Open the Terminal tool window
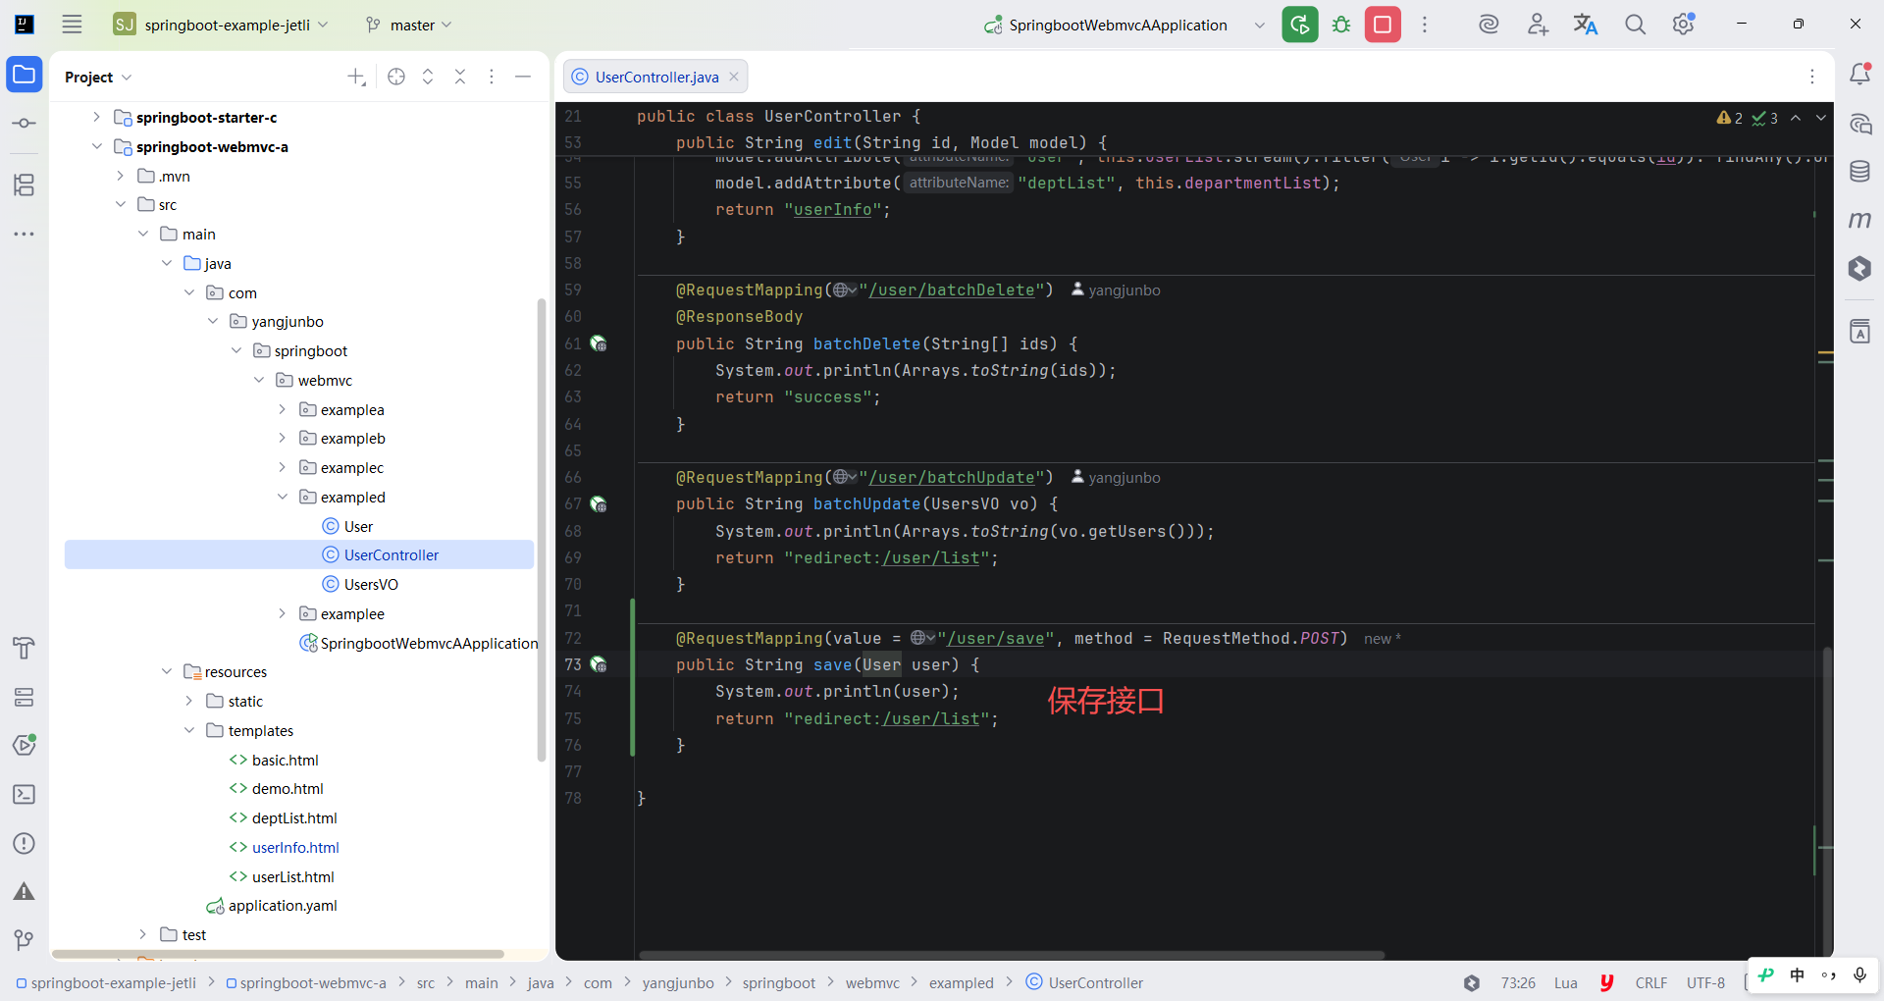The width and height of the screenshot is (1884, 1001). tap(24, 795)
